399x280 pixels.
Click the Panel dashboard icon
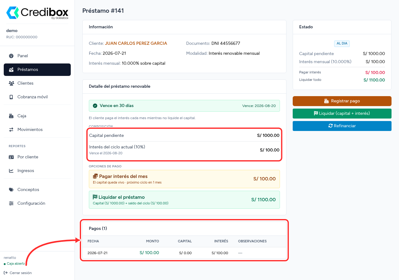click(11, 56)
